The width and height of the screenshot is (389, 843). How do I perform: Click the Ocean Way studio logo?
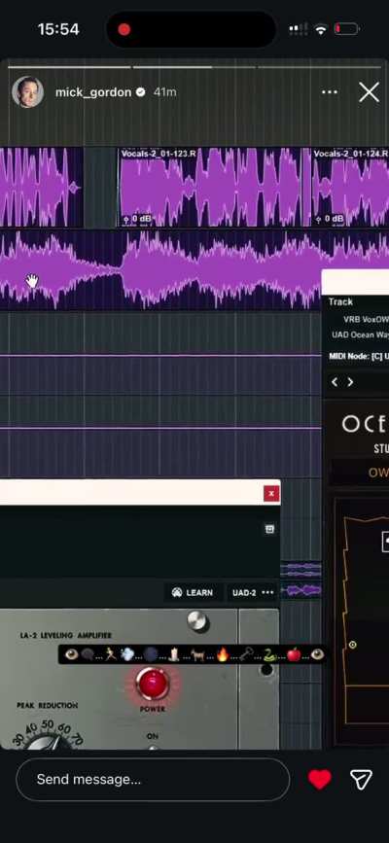coord(365,425)
